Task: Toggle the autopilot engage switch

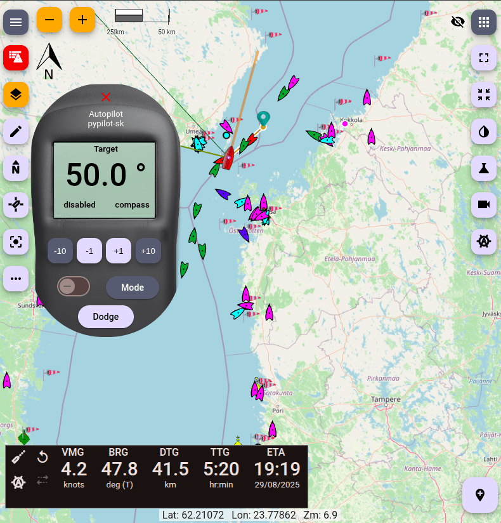Action: click(x=74, y=287)
